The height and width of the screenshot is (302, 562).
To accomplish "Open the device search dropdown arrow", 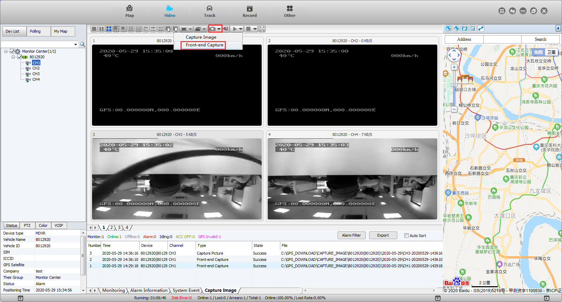I will [76, 44].
